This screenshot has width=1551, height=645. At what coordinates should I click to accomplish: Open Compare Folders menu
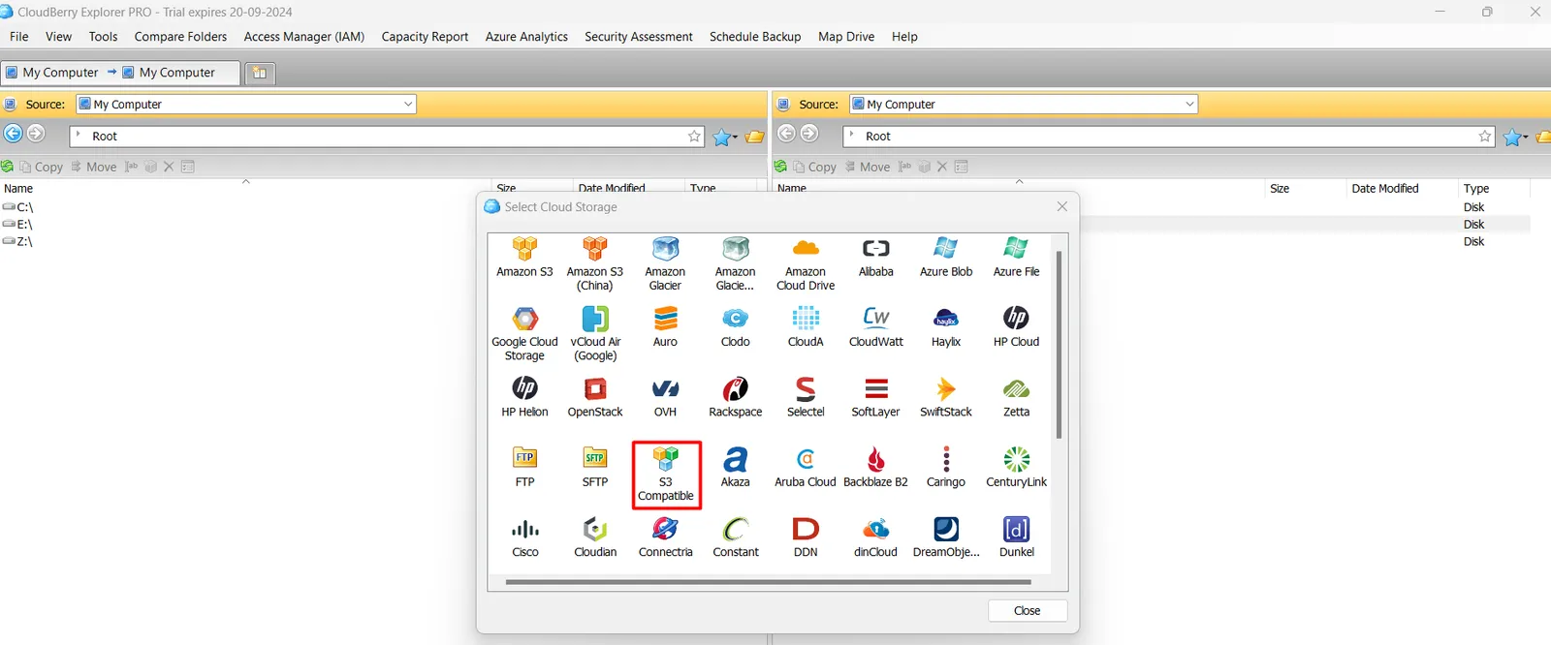pos(180,37)
